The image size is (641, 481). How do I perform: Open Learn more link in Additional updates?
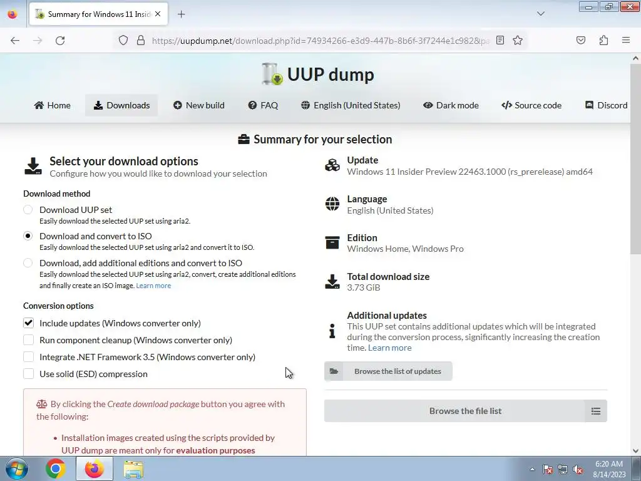[389, 348]
